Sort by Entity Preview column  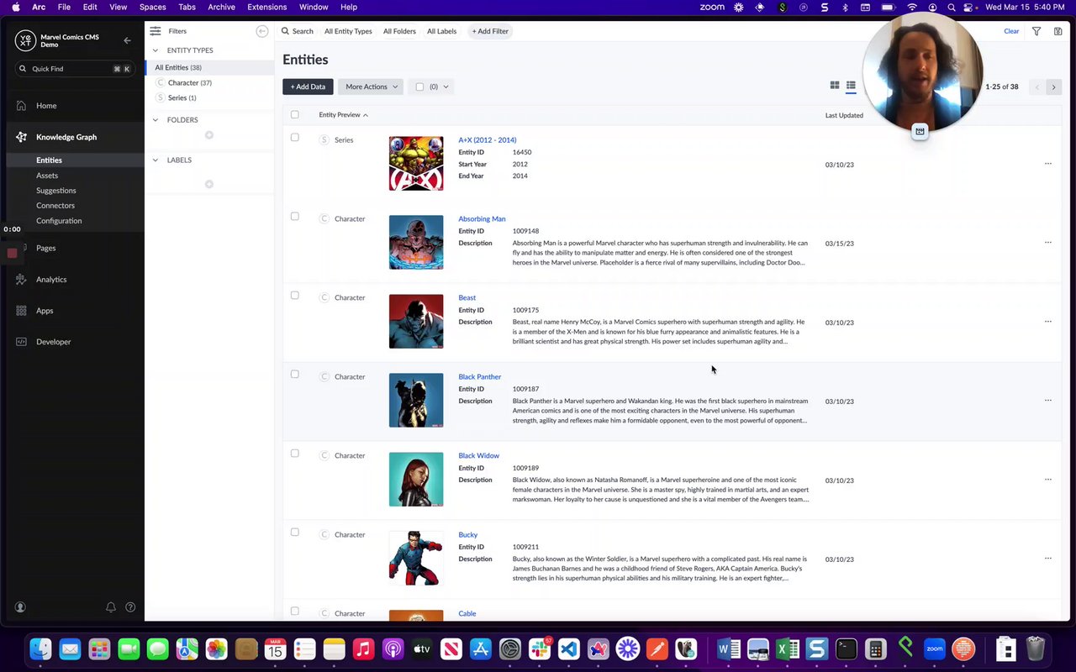(343, 114)
